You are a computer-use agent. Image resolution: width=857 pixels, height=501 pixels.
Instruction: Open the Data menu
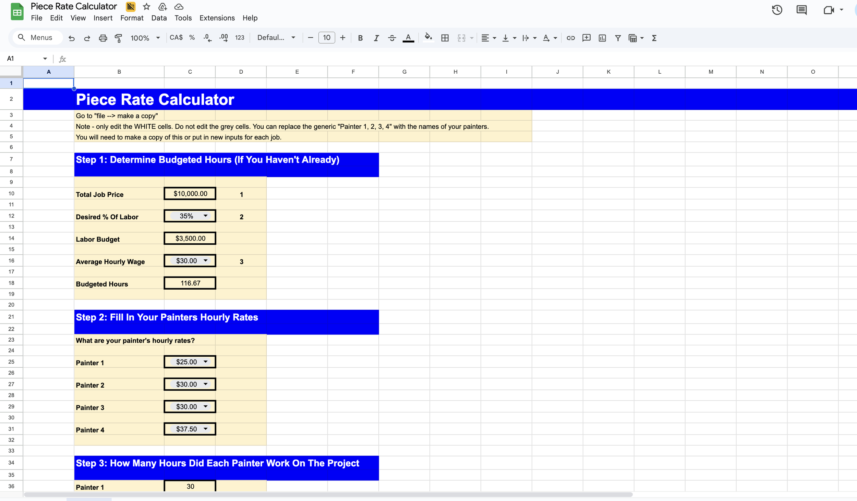pos(159,18)
